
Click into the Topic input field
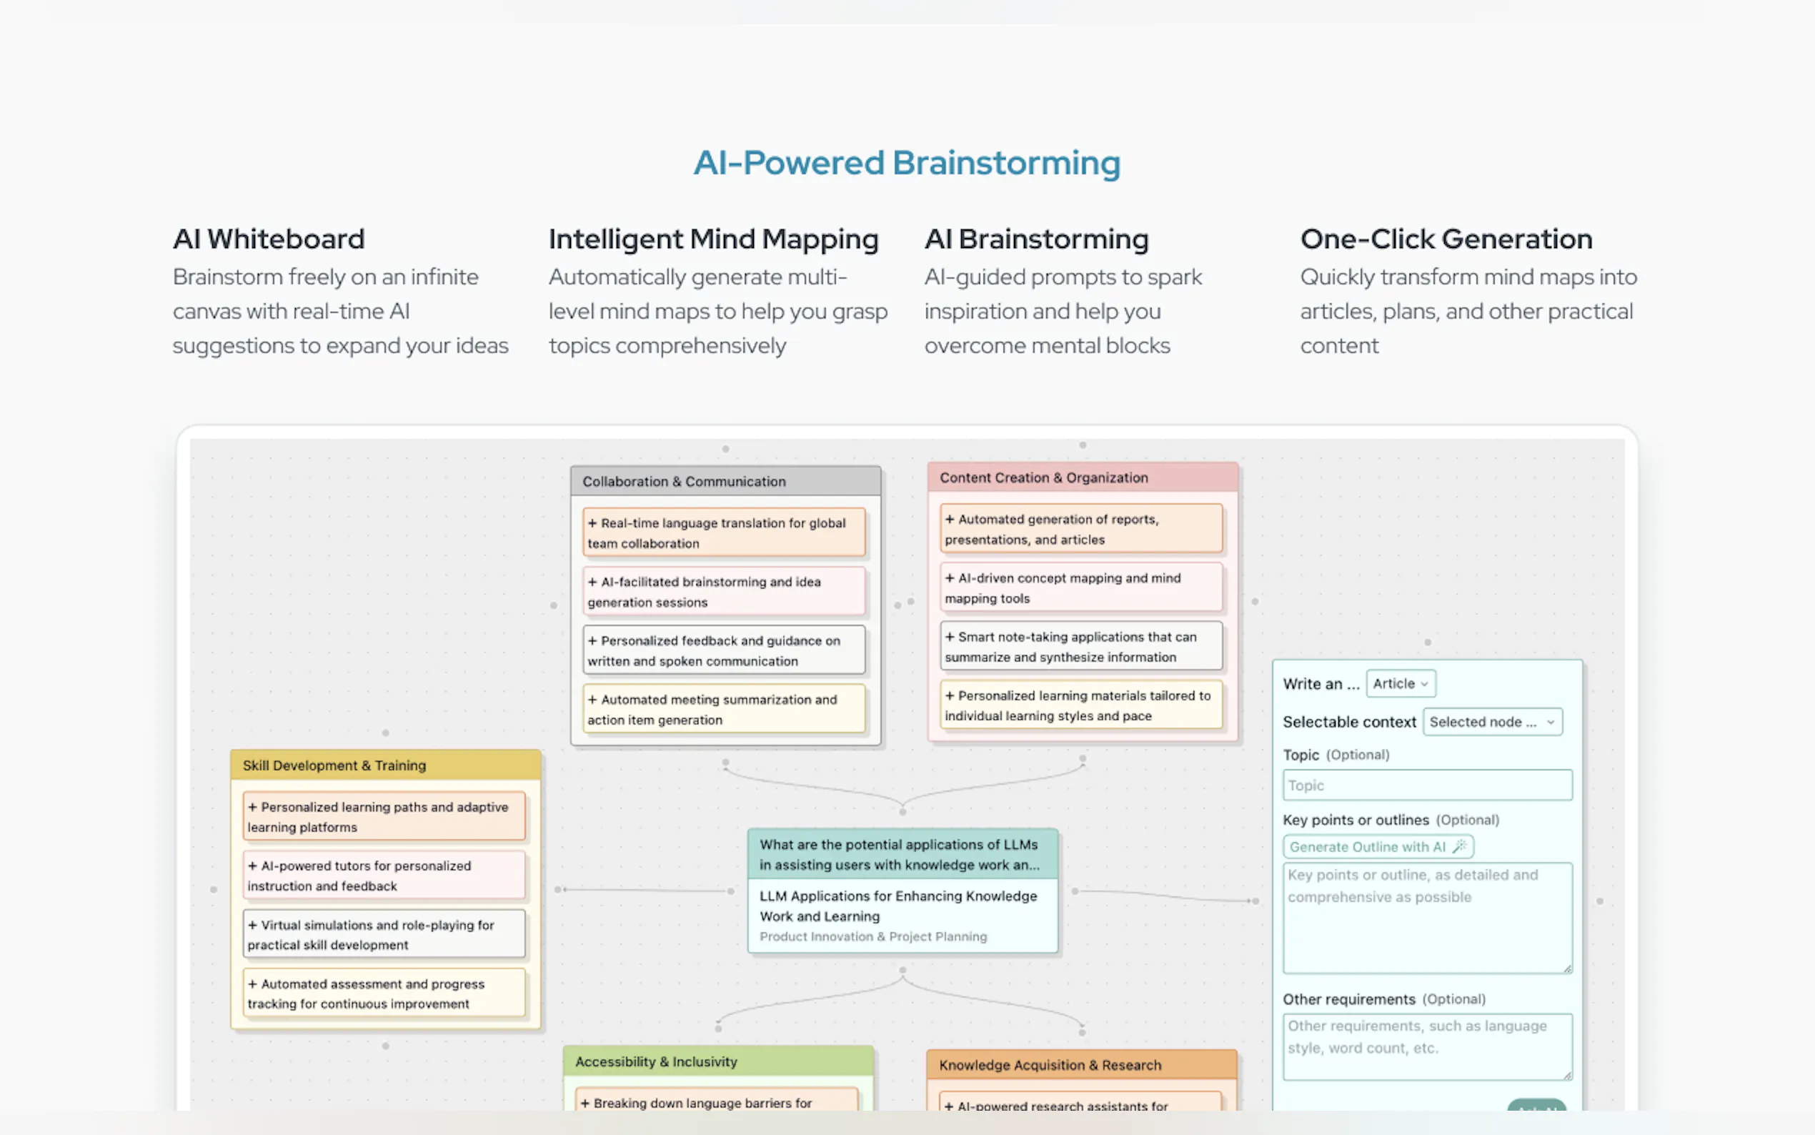pyautogui.click(x=1426, y=785)
